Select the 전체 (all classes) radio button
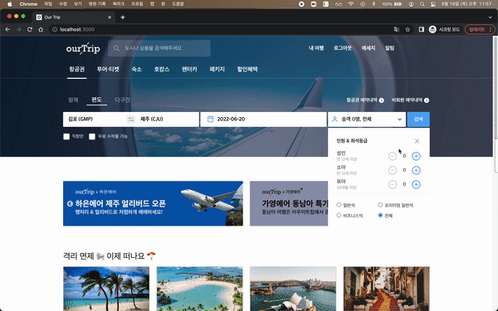This screenshot has width=498, height=311. 380,215
